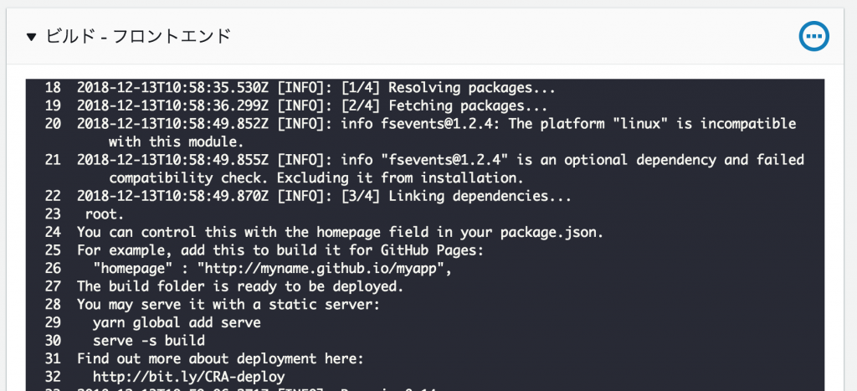Collapse the ビルド - フロントエンド section triangle
This screenshot has height=391, width=857.
(x=32, y=37)
